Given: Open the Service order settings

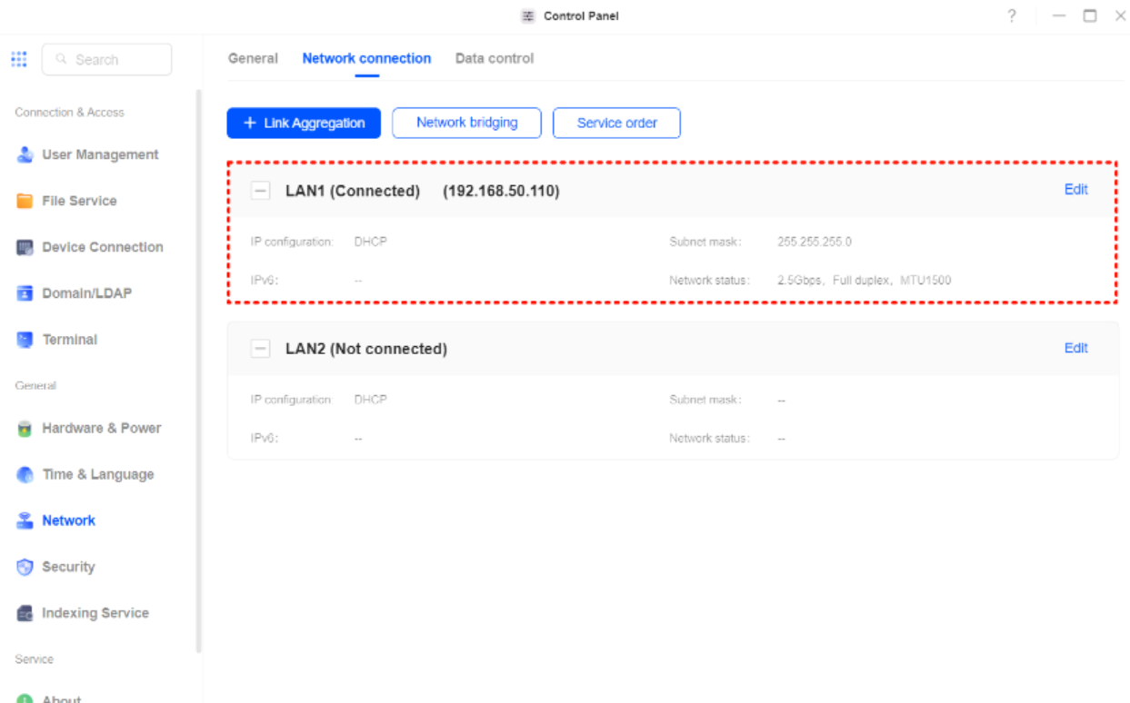Looking at the screenshot, I should point(616,123).
